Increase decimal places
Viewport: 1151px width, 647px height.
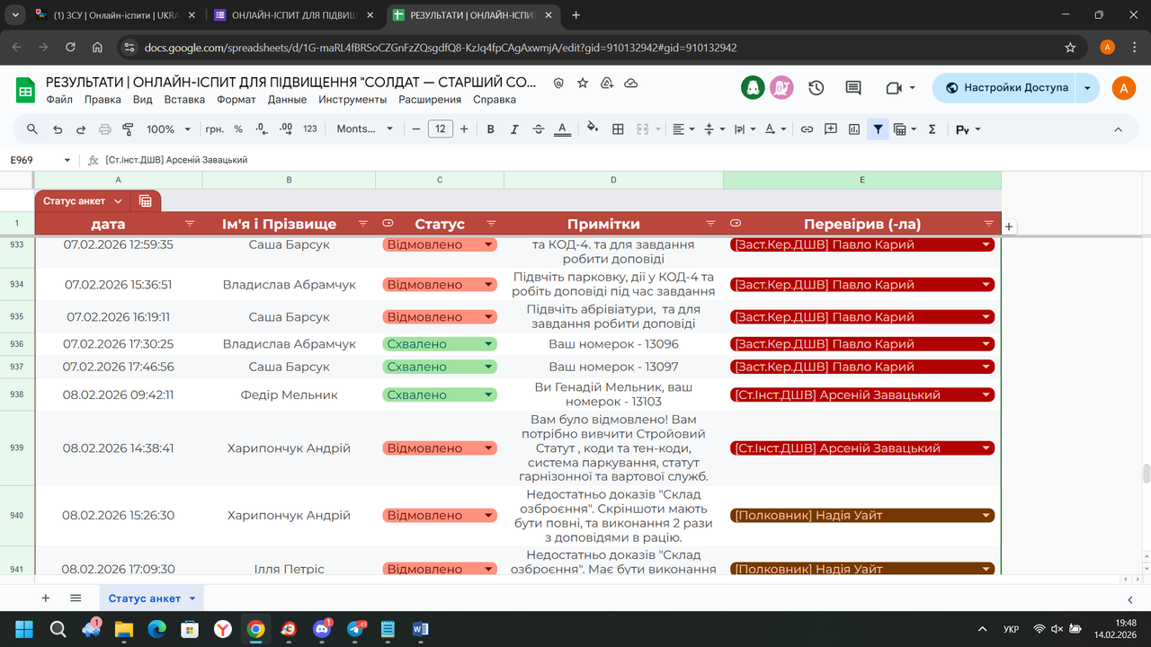(285, 129)
